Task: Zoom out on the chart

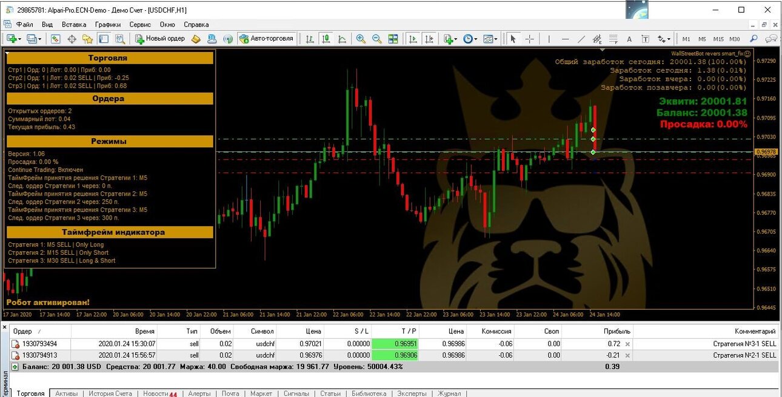Action: [376, 39]
